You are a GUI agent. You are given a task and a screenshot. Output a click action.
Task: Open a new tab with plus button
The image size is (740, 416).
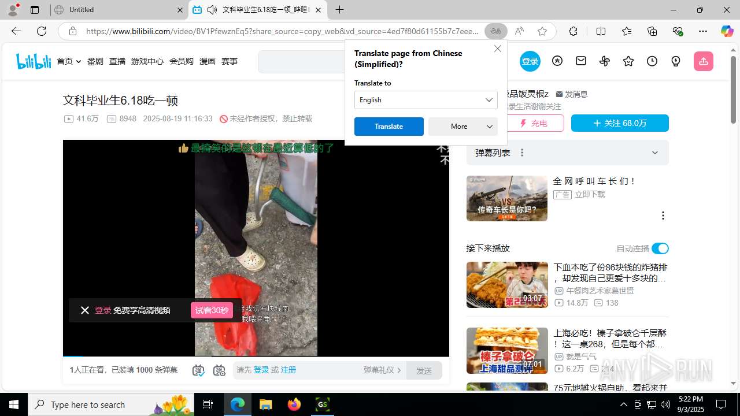click(339, 10)
